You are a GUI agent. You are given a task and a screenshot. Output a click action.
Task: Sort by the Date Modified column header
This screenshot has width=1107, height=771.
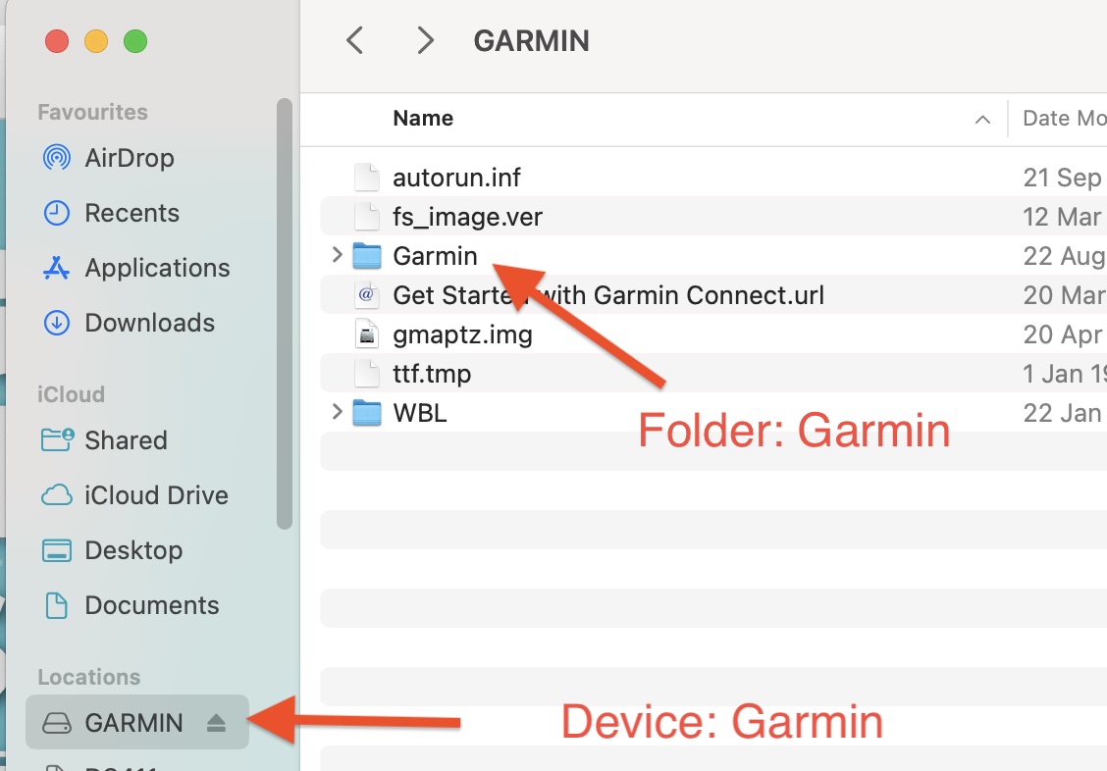(1065, 118)
